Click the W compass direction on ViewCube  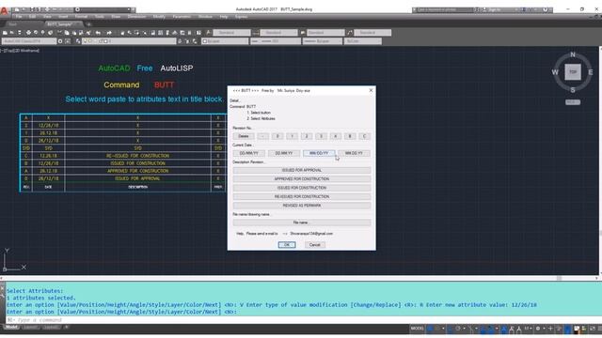tap(555, 72)
